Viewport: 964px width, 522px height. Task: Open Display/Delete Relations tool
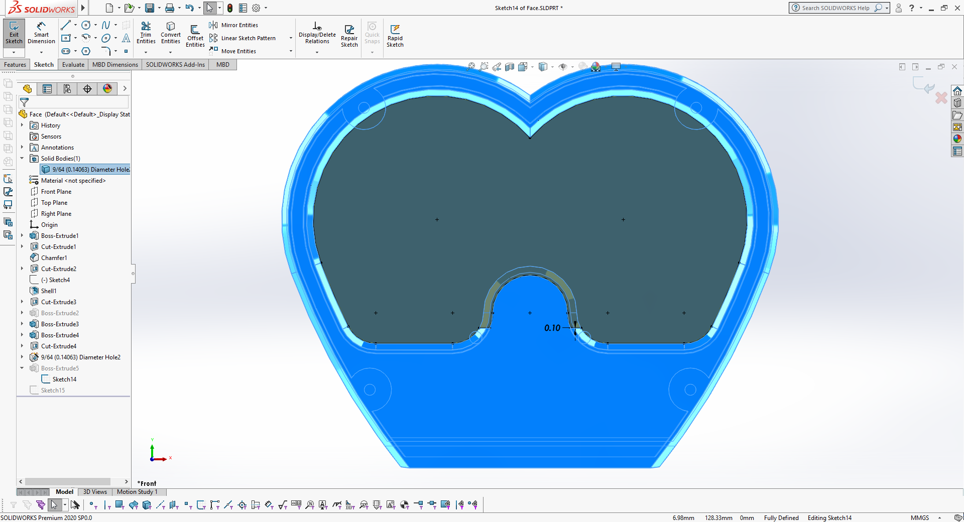[317, 33]
